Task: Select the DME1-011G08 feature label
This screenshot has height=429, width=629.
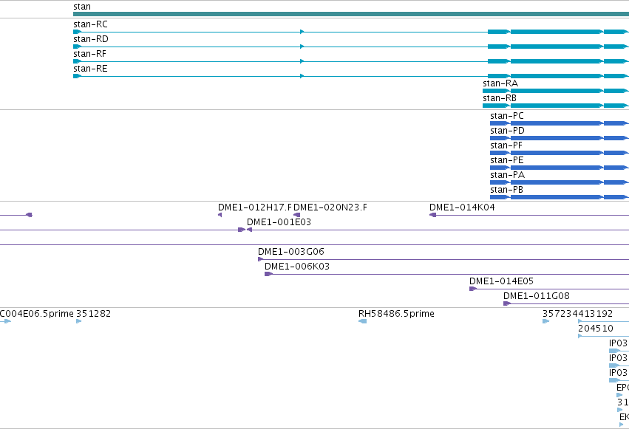Action: coord(537,296)
